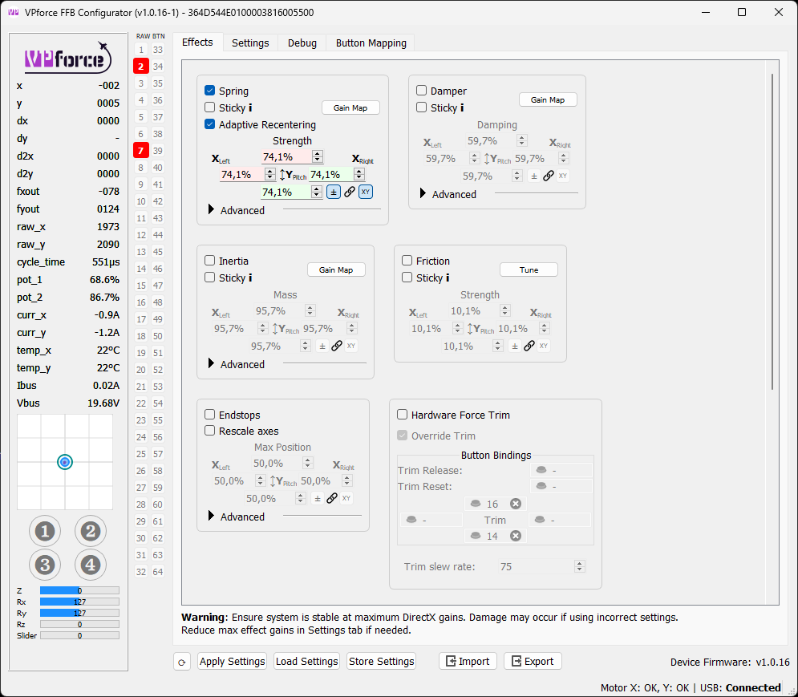The image size is (798, 697).
Task: Click the round button numbered 4
Action: click(91, 565)
